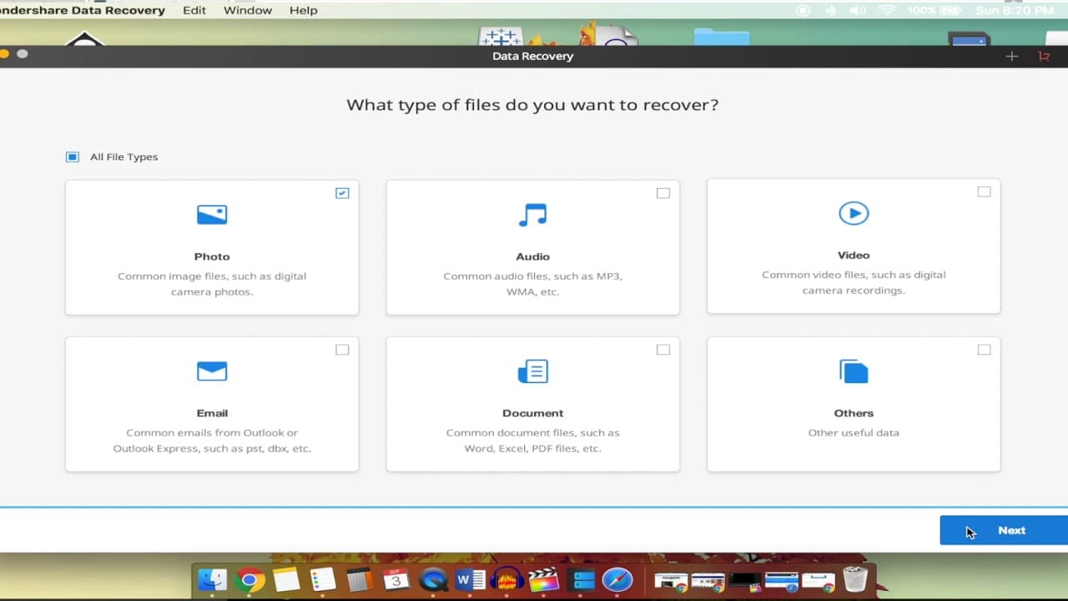Select the Audio music note icon
This screenshot has width=1068, height=601.
coord(532,215)
